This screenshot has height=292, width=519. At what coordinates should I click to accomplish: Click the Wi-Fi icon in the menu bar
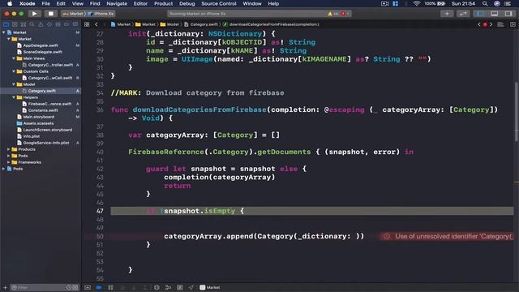(x=416, y=3)
